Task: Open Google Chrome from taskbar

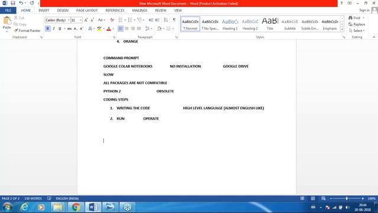Action: point(76,207)
